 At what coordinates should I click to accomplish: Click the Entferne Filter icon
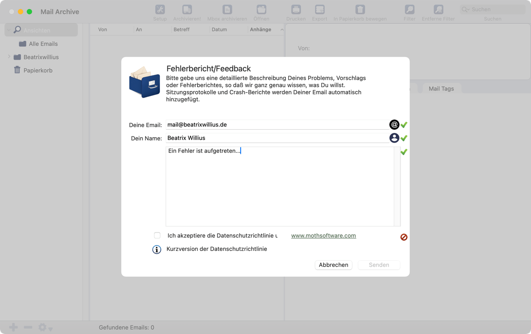pyautogui.click(x=438, y=10)
